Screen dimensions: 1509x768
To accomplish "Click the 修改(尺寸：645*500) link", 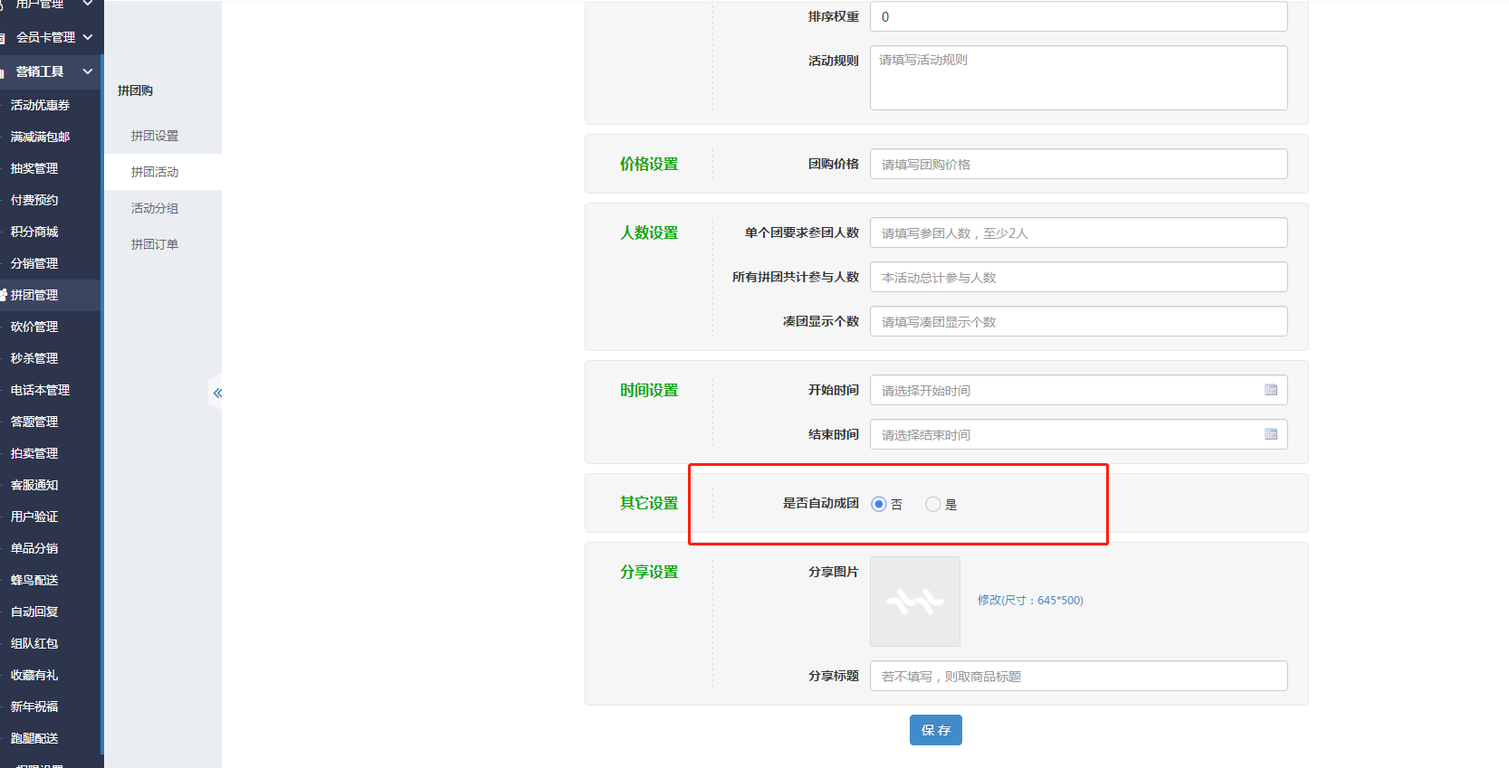I will (1030, 600).
